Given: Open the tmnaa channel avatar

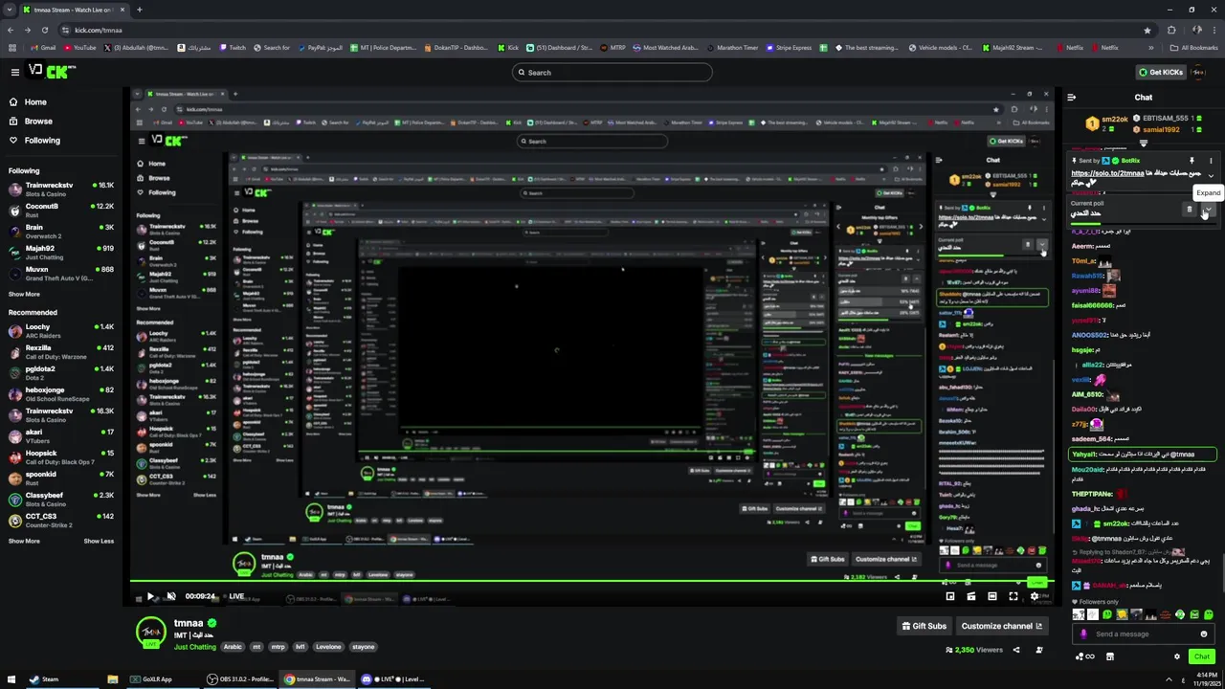Looking at the screenshot, I should (150, 633).
